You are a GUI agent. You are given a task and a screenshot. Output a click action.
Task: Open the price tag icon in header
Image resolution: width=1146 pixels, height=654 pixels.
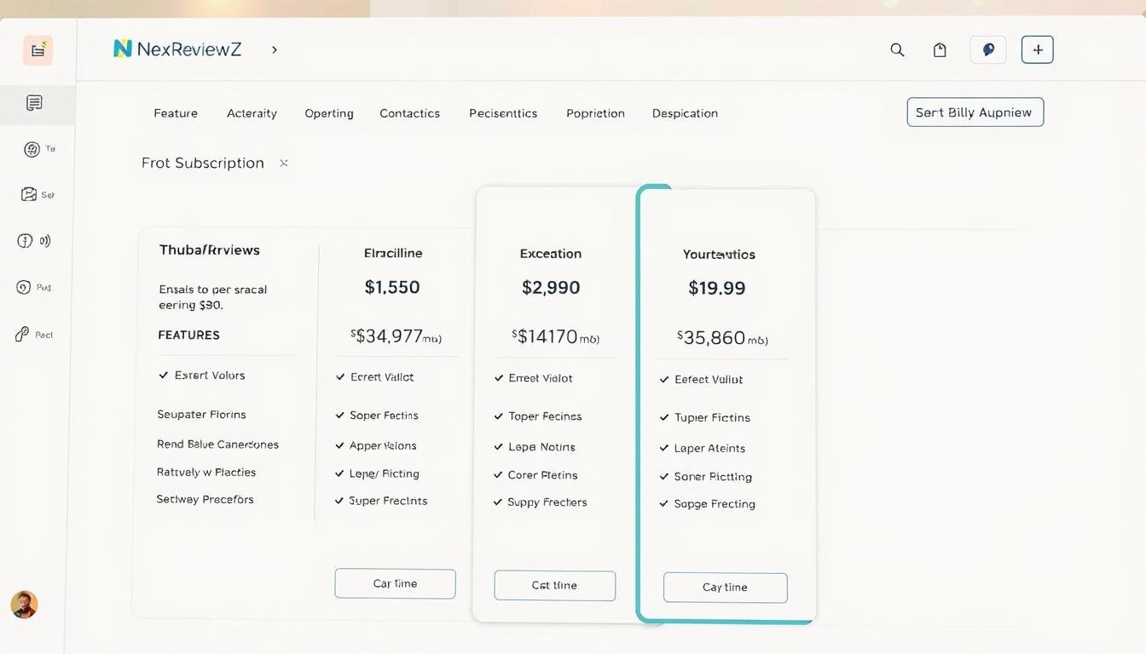(x=940, y=50)
